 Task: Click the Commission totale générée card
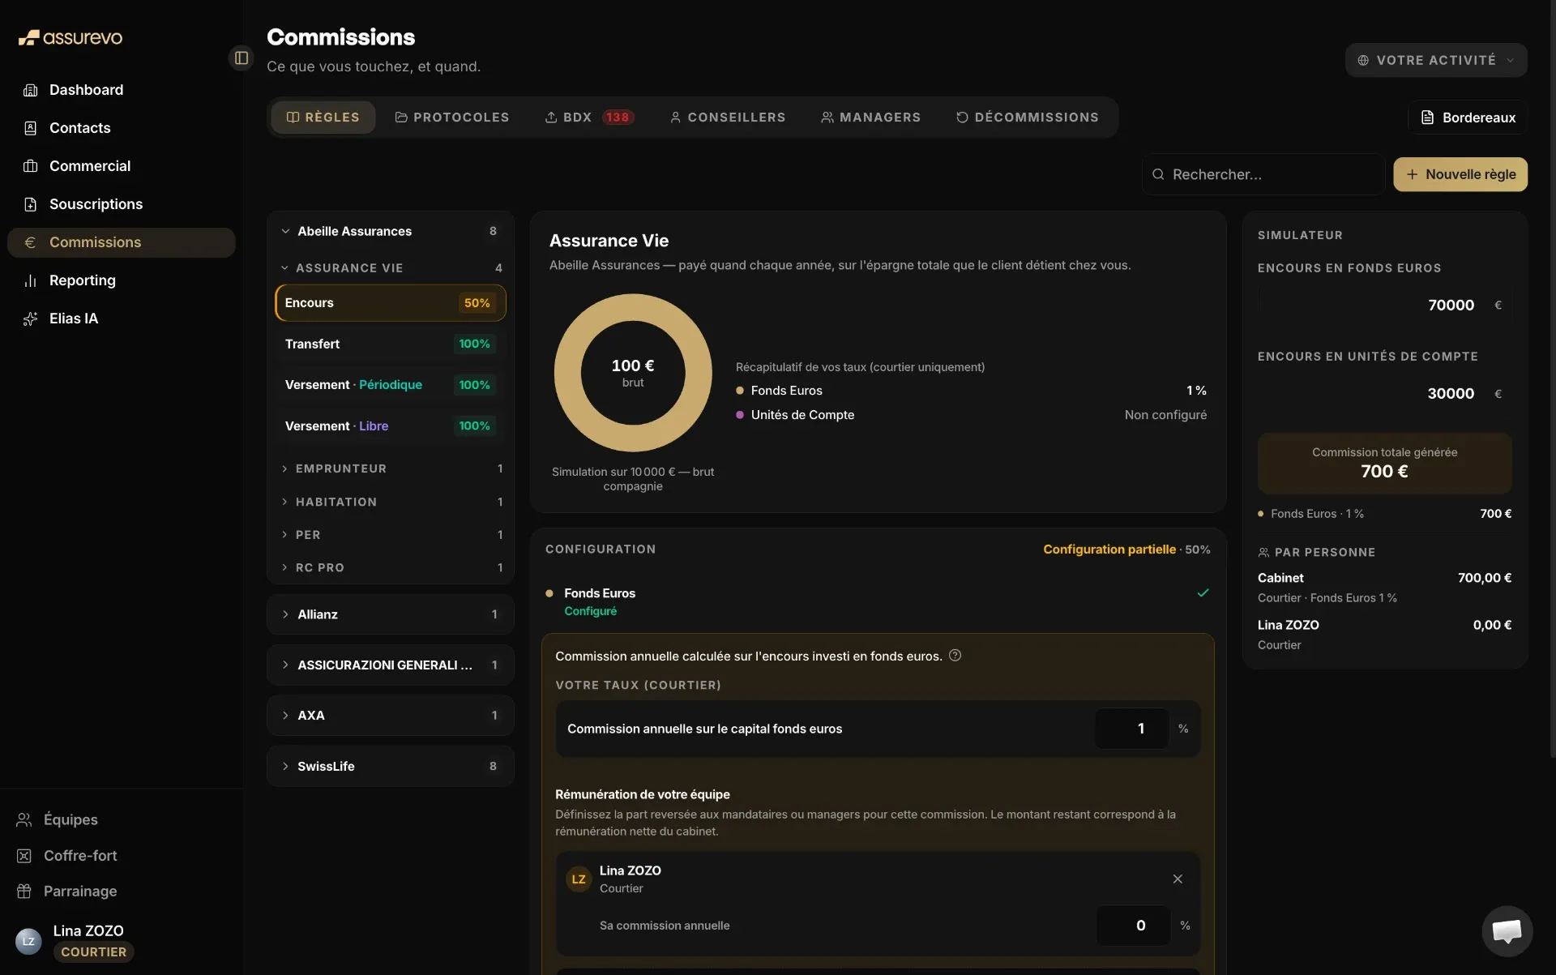pos(1385,464)
